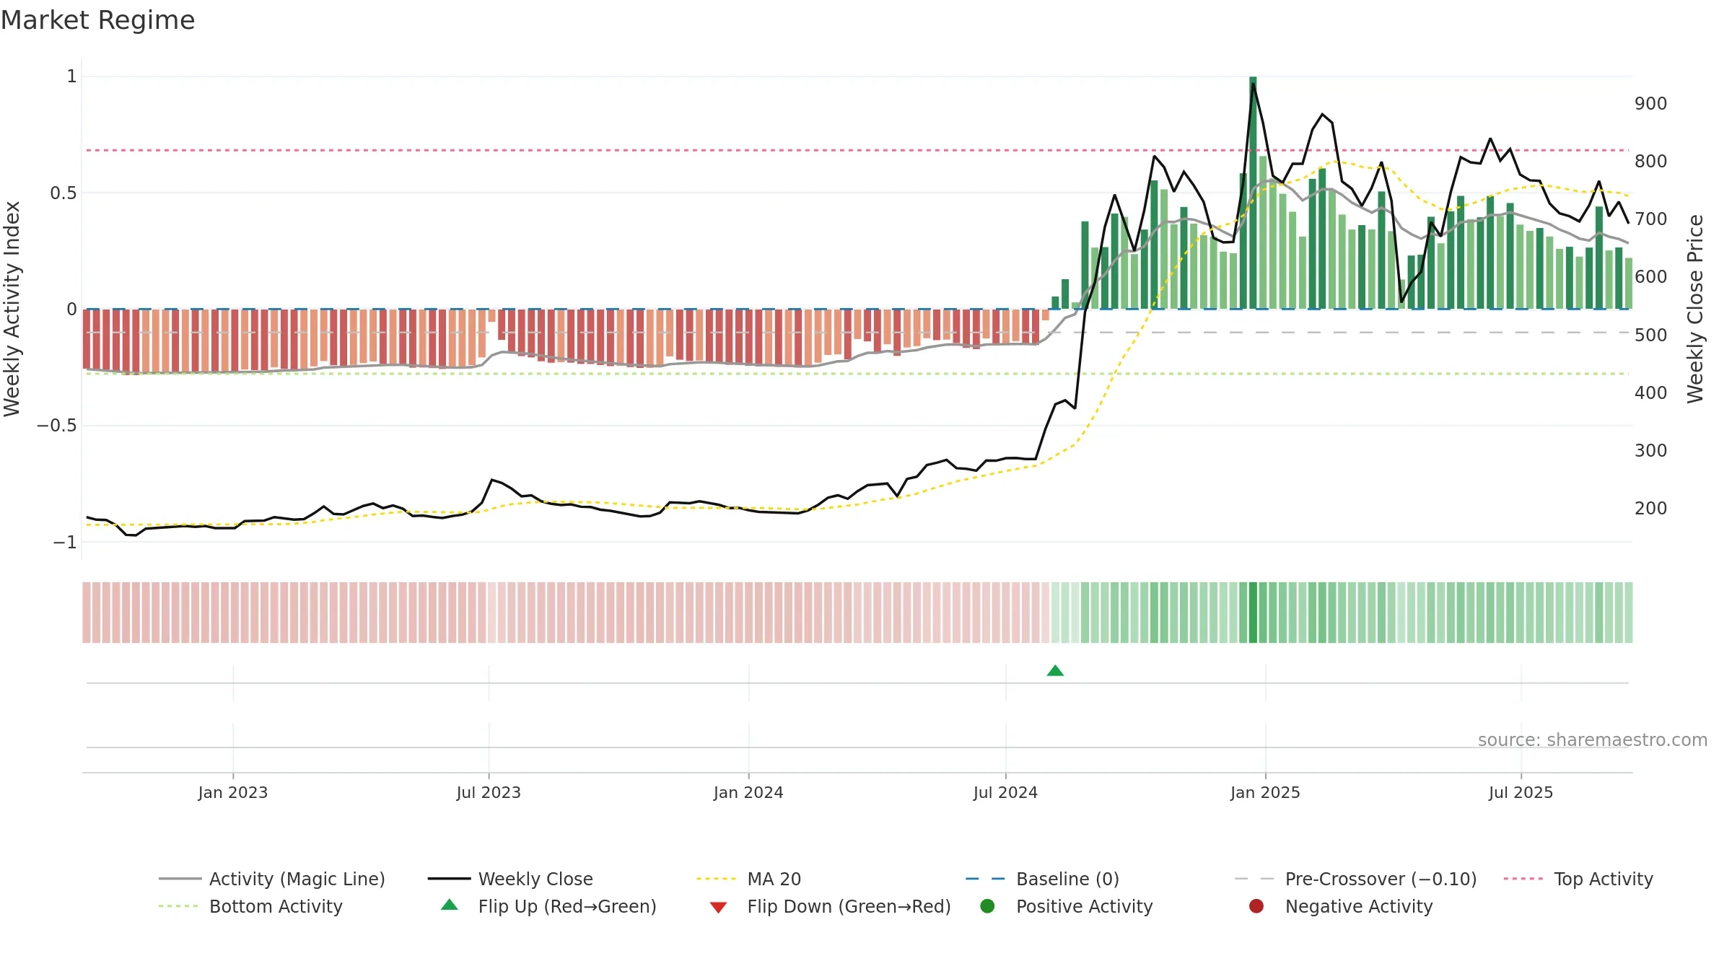
Task: Click the source: sharemaestro.com label
Action: tap(1593, 740)
